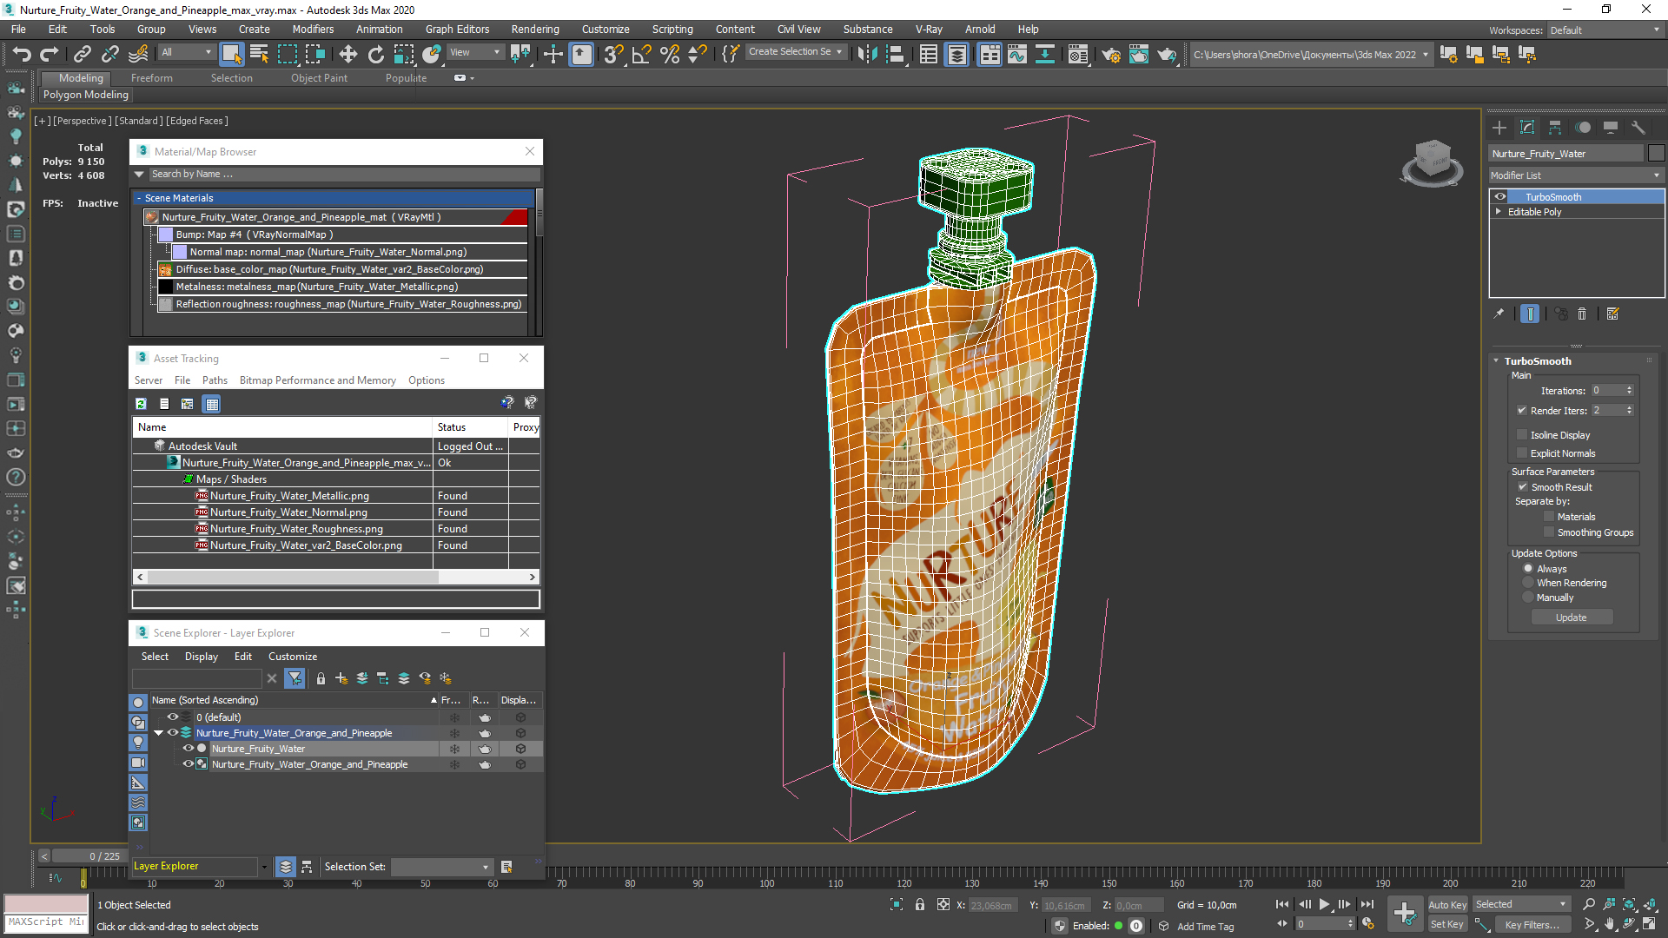The width and height of the screenshot is (1668, 938).
Task: Open the Modifier List dropdown
Action: (1576, 175)
